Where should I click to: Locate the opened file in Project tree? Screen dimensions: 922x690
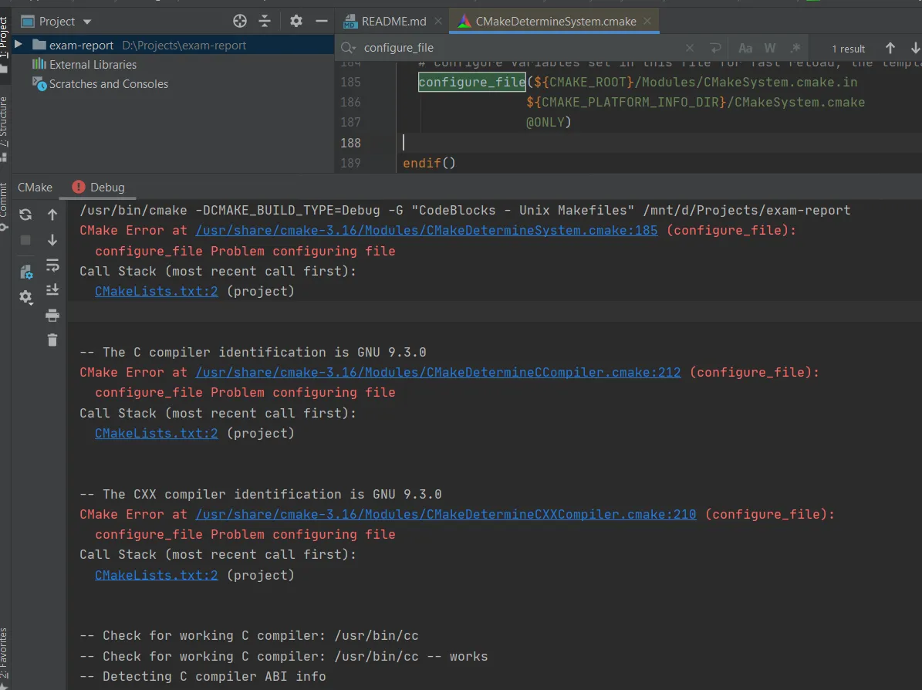[240, 22]
